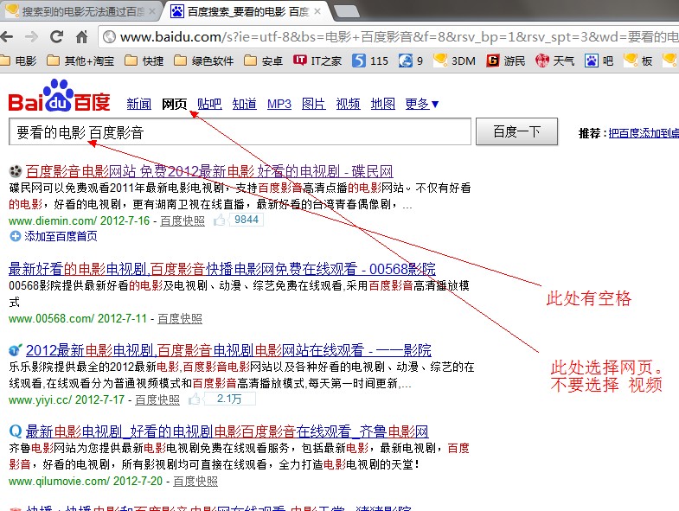Expand the 更多 dropdown menu
Screen dimensions: 679x511
pyautogui.click(x=422, y=104)
